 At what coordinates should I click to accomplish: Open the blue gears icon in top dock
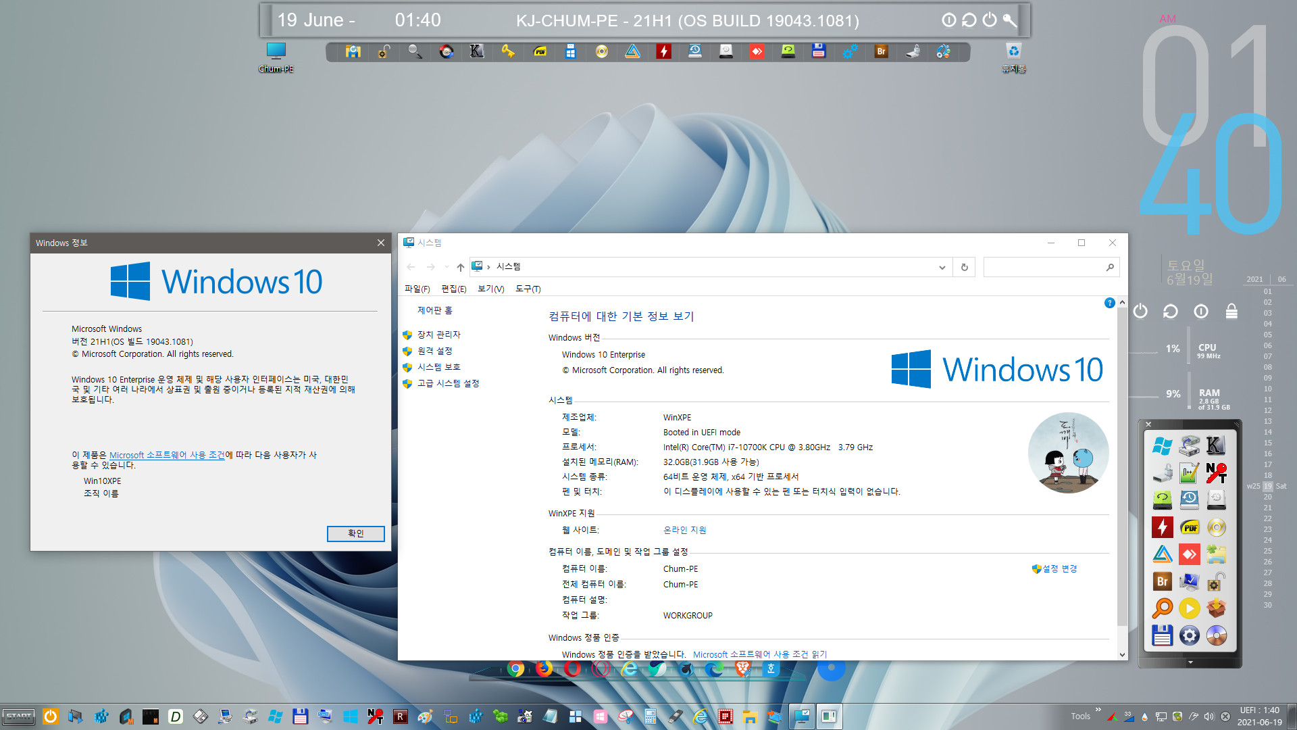tap(850, 51)
